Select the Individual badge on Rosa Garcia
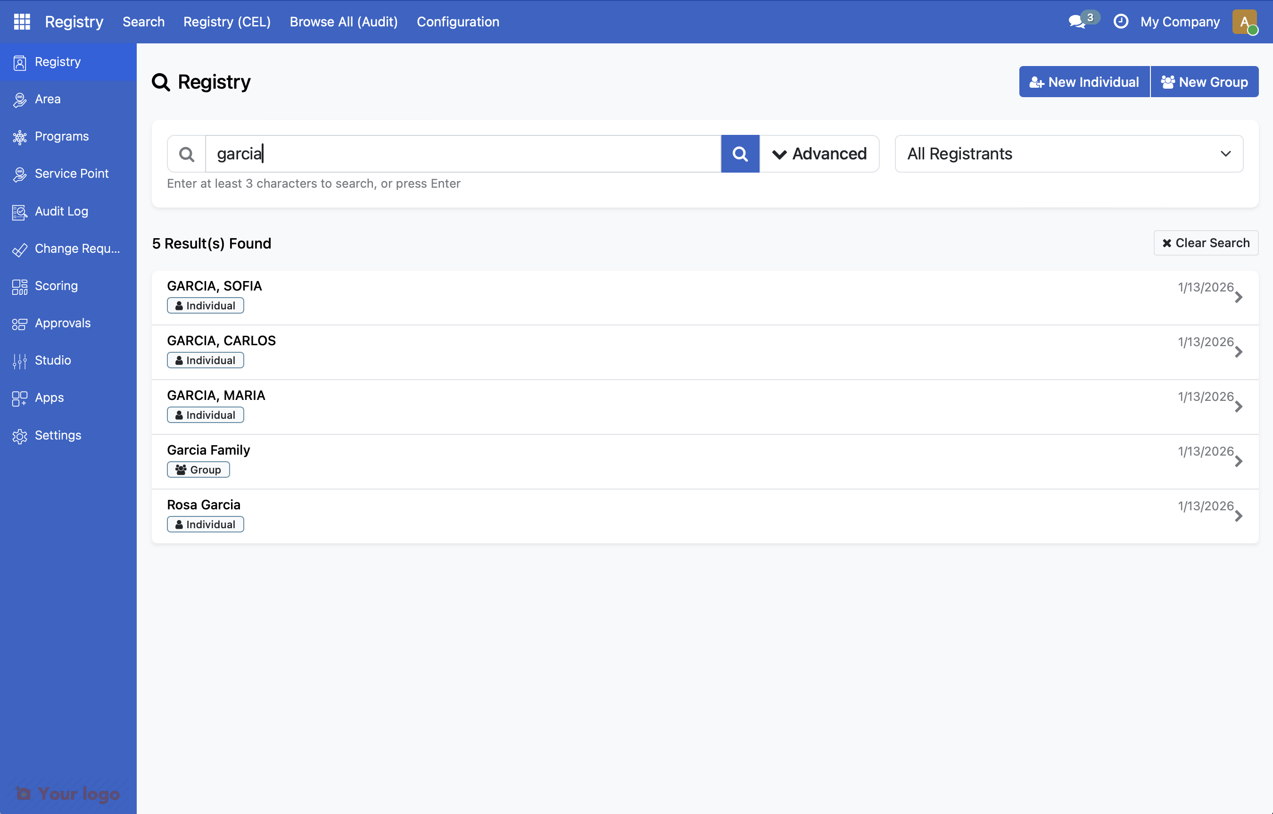Screen dimensions: 1273x814 205,524
